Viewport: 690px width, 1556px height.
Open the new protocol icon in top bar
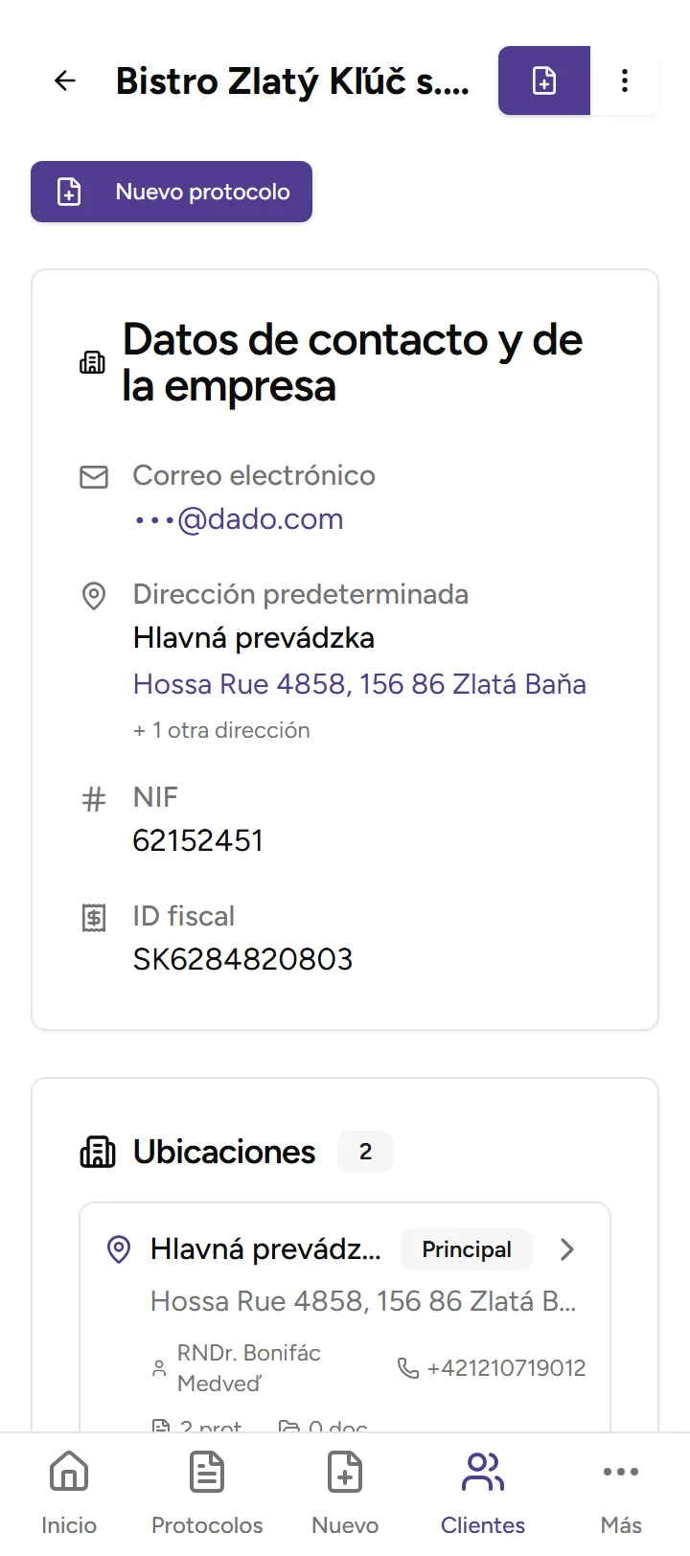[x=543, y=80]
